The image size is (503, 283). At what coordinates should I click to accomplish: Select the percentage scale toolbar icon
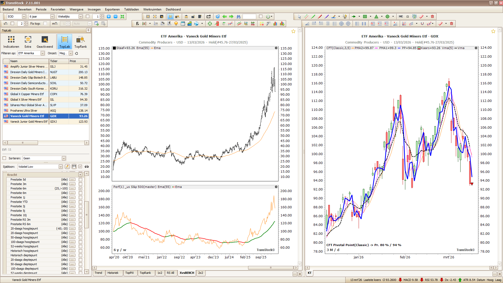pos(162,24)
